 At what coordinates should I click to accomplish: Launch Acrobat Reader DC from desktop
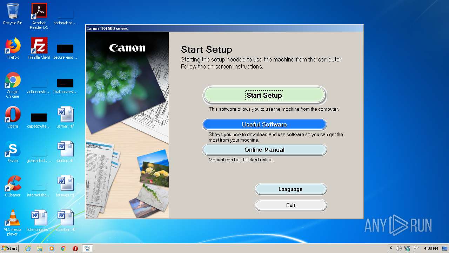pyautogui.click(x=39, y=16)
